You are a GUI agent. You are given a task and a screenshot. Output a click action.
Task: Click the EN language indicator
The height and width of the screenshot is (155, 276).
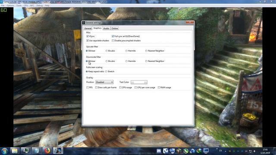click(x=220, y=151)
